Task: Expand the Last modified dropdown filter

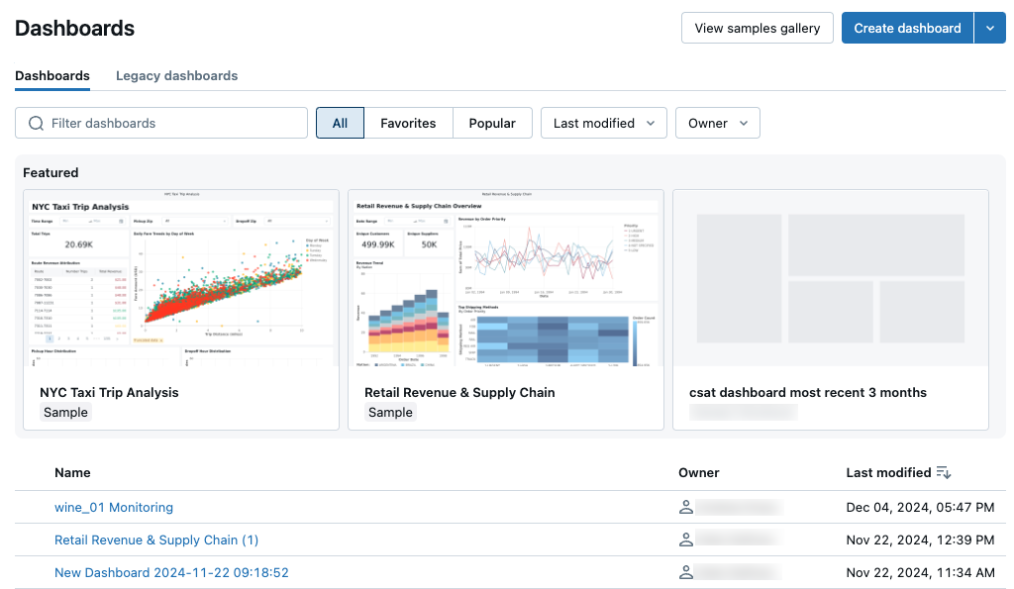Action: pyautogui.click(x=603, y=124)
